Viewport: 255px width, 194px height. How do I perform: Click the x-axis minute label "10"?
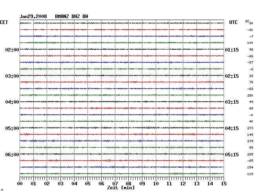click(x=156, y=184)
